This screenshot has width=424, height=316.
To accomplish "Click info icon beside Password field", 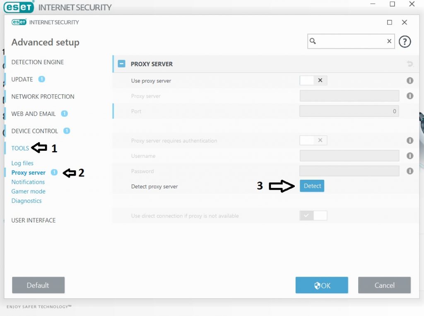I will click(410, 171).
